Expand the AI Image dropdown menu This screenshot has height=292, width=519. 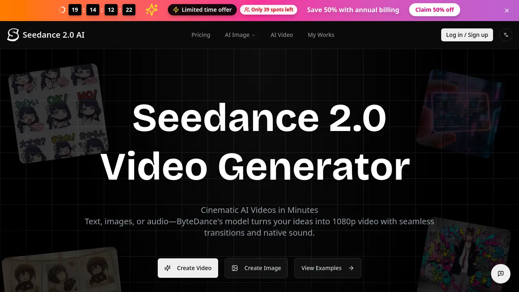240,35
